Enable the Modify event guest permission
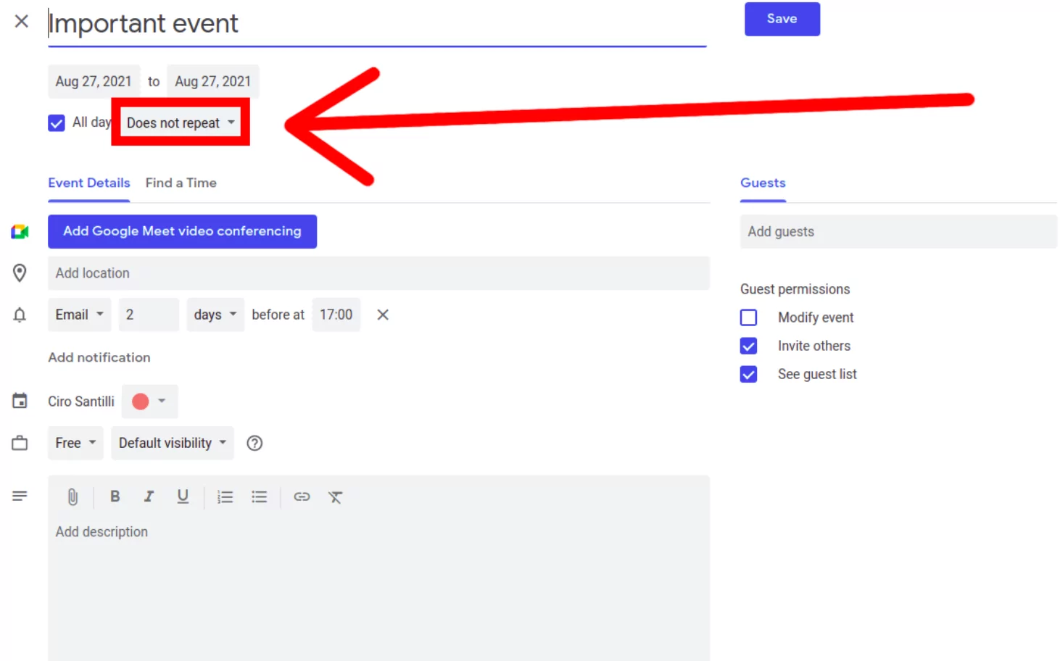Viewport: 1060px width, 661px height. [x=748, y=317]
